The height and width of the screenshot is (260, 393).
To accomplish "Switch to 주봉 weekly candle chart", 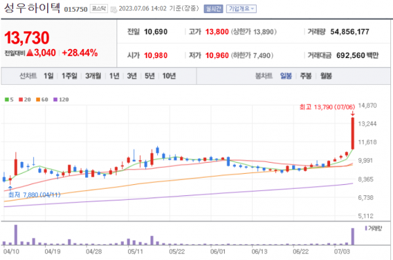I will [x=306, y=76].
